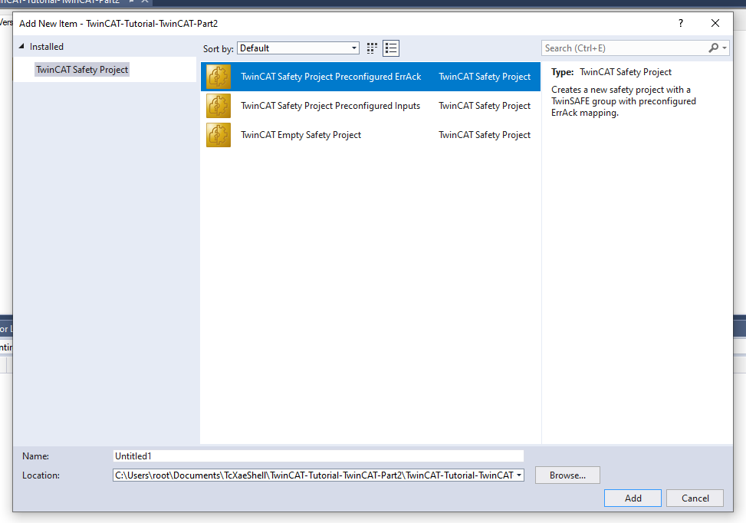Open the search options dropdown arrow
This screenshot has height=523, width=746.
724,48
